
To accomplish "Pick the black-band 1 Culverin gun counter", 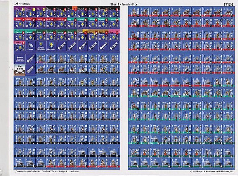I will pyautogui.click(x=31, y=163).
